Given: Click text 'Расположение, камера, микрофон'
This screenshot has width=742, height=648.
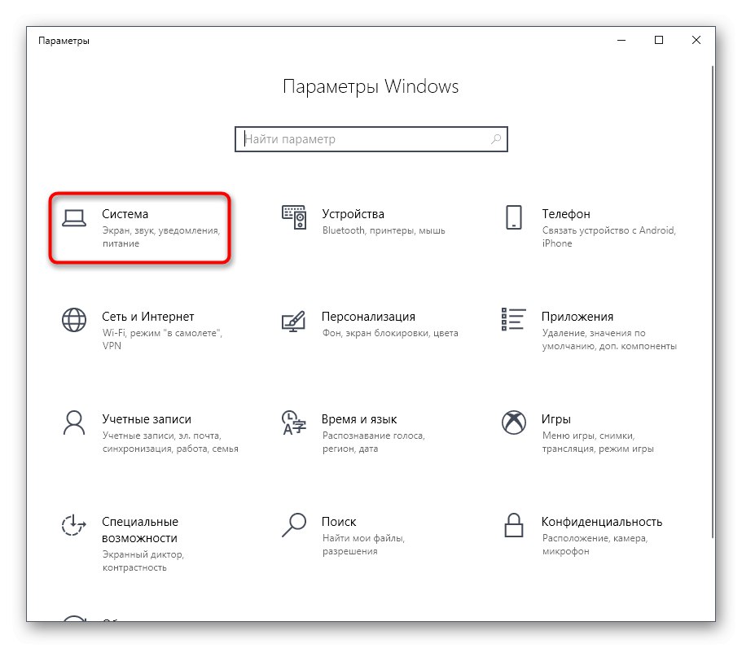Looking at the screenshot, I should pos(595,545).
